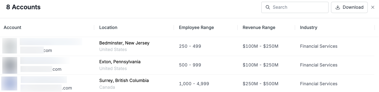Sort by the Employee Range column header
The height and width of the screenshot is (92, 379).
coord(196,27)
